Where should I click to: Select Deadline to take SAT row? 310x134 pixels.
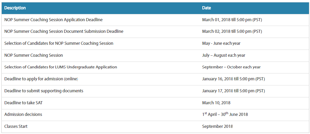tap(155, 103)
